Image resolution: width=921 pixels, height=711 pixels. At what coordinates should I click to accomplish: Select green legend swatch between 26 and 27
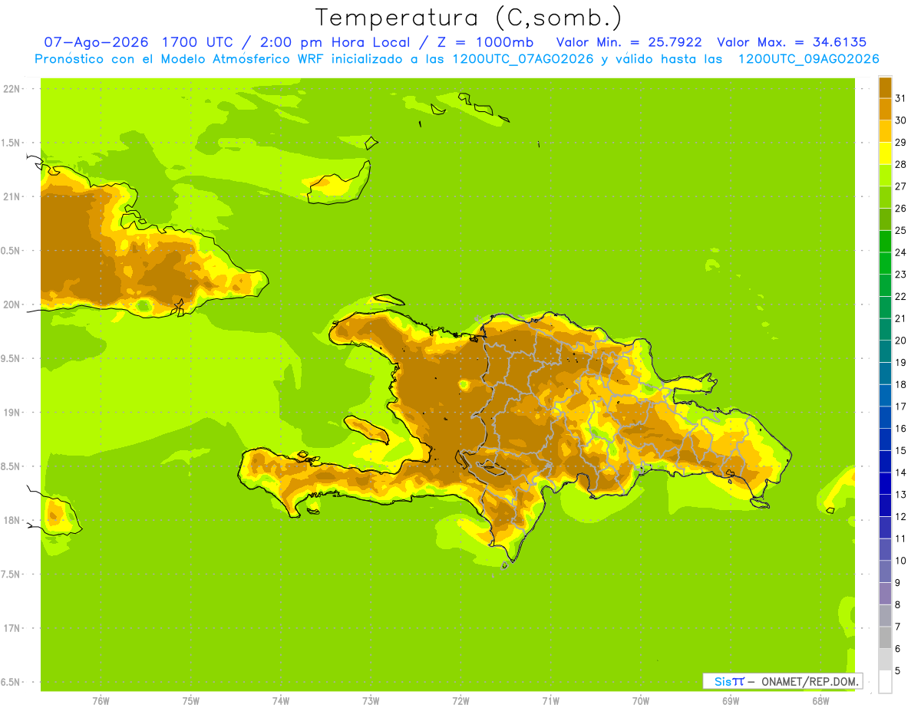pos(885,197)
